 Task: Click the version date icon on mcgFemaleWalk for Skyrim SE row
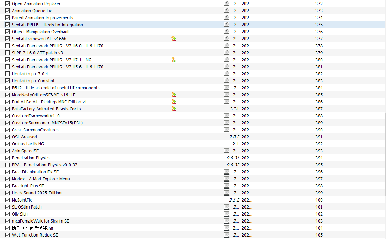pos(226,221)
